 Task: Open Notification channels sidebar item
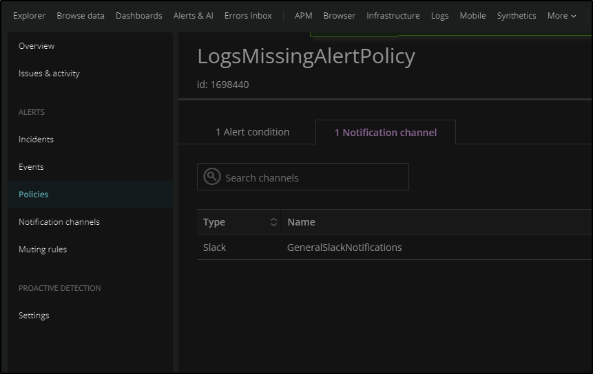point(59,222)
